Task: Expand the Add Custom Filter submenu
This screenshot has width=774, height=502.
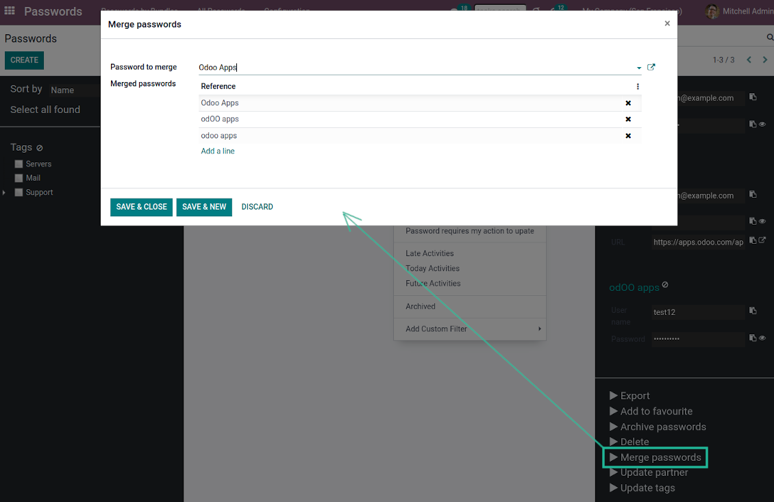Action: coord(470,329)
